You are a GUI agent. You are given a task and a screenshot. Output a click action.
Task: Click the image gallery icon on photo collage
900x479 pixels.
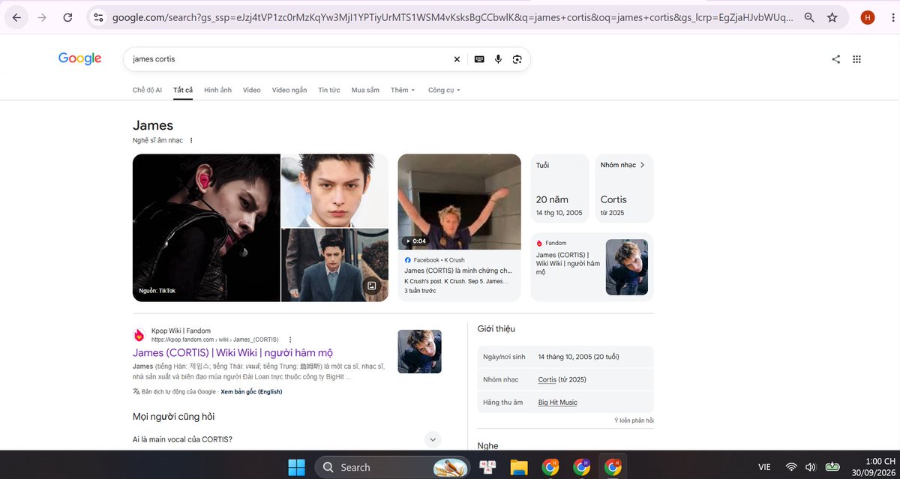[x=370, y=286]
